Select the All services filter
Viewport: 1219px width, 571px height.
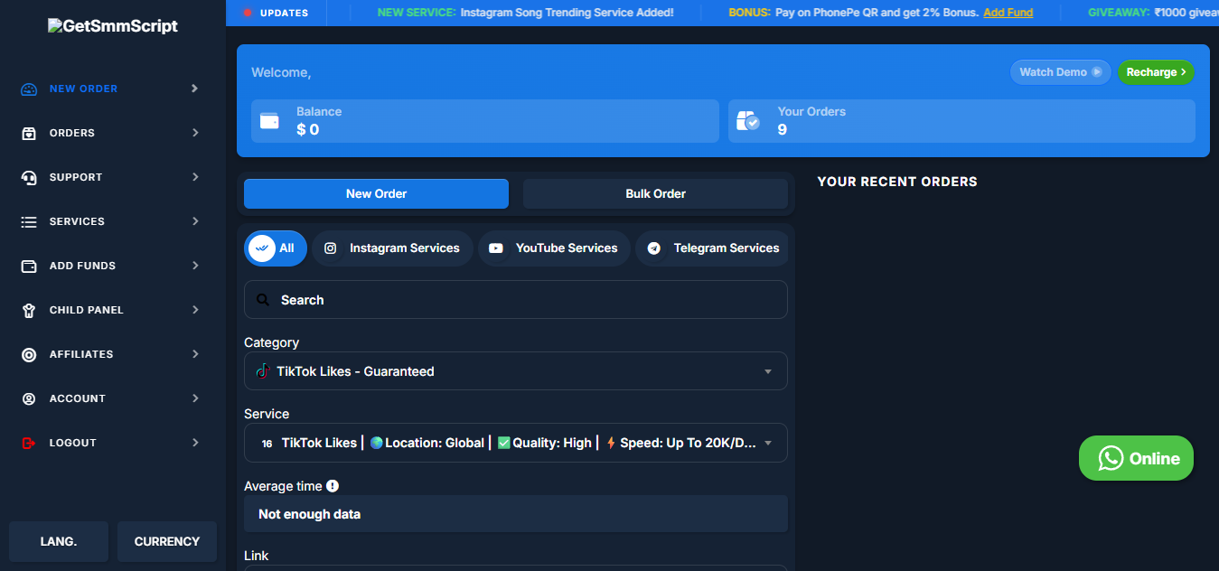(x=276, y=248)
